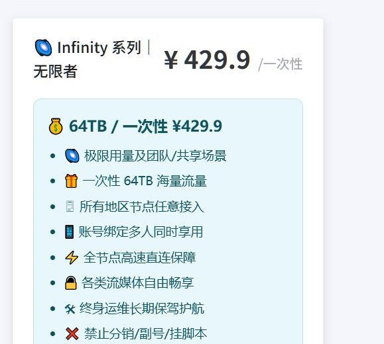384x344 pixels.
Task: Click 终身运维长期保驾护航 feature text
Action: coord(142,308)
